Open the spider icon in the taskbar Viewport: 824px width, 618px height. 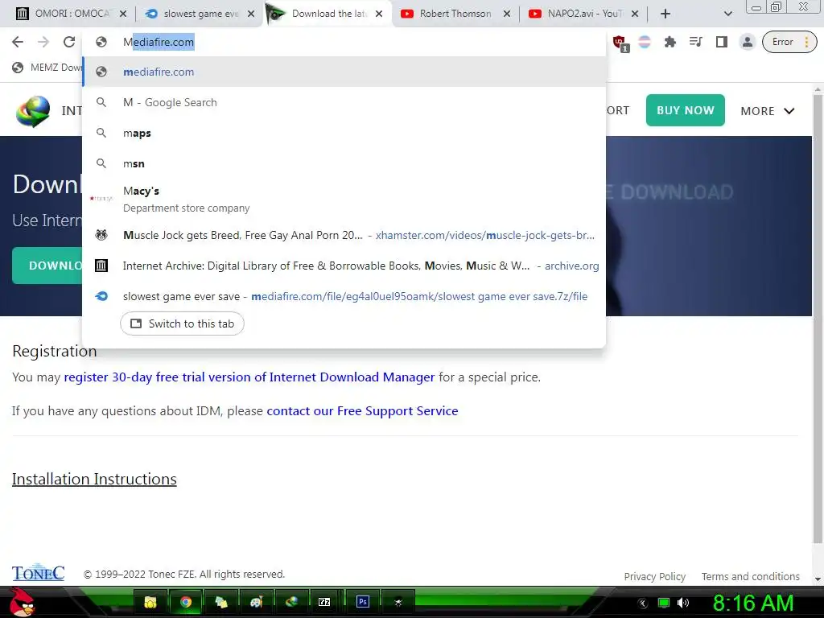pyautogui.click(x=398, y=602)
